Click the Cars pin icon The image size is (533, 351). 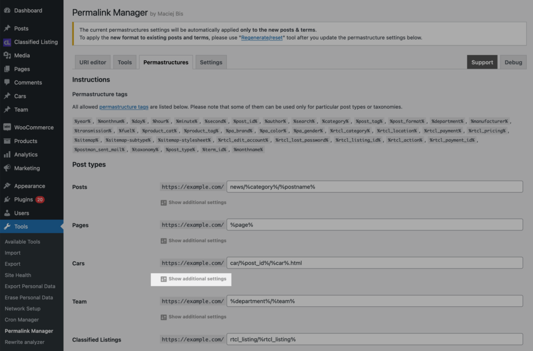(7, 96)
